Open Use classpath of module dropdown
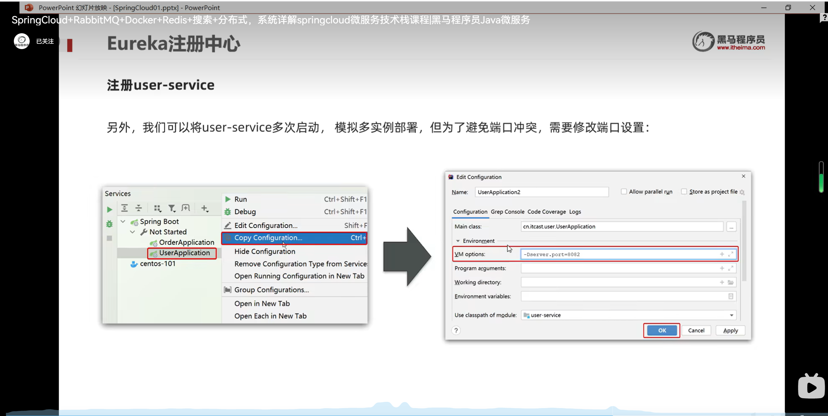The width and height of the screenshot is (828, 416). click(731, 315)
